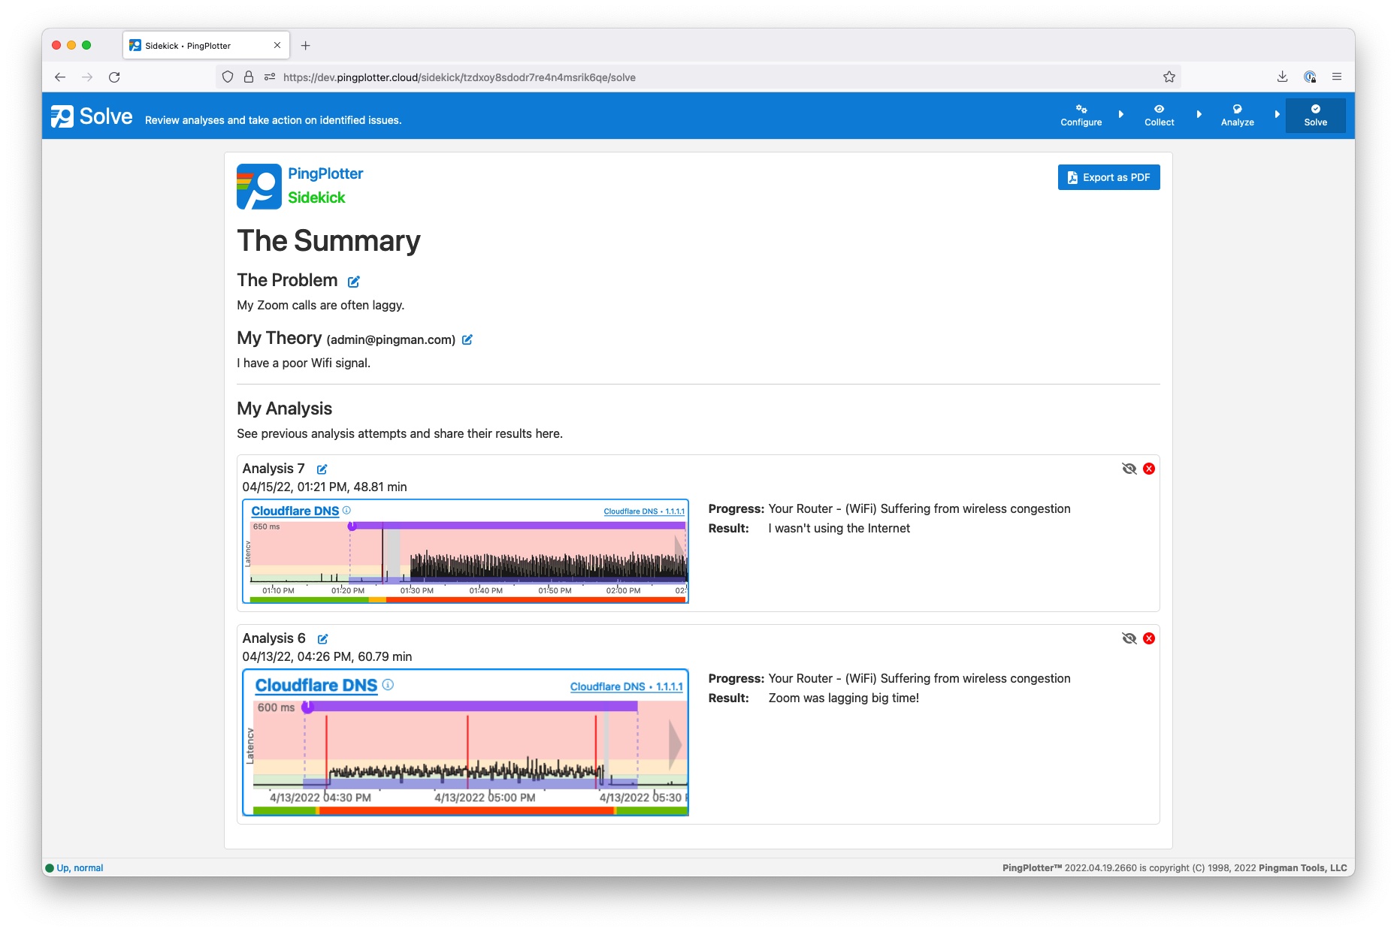
Task: Click purple focus handle on Analysis 7 graph
Action: pyautogui.click(x=352, y=526)
